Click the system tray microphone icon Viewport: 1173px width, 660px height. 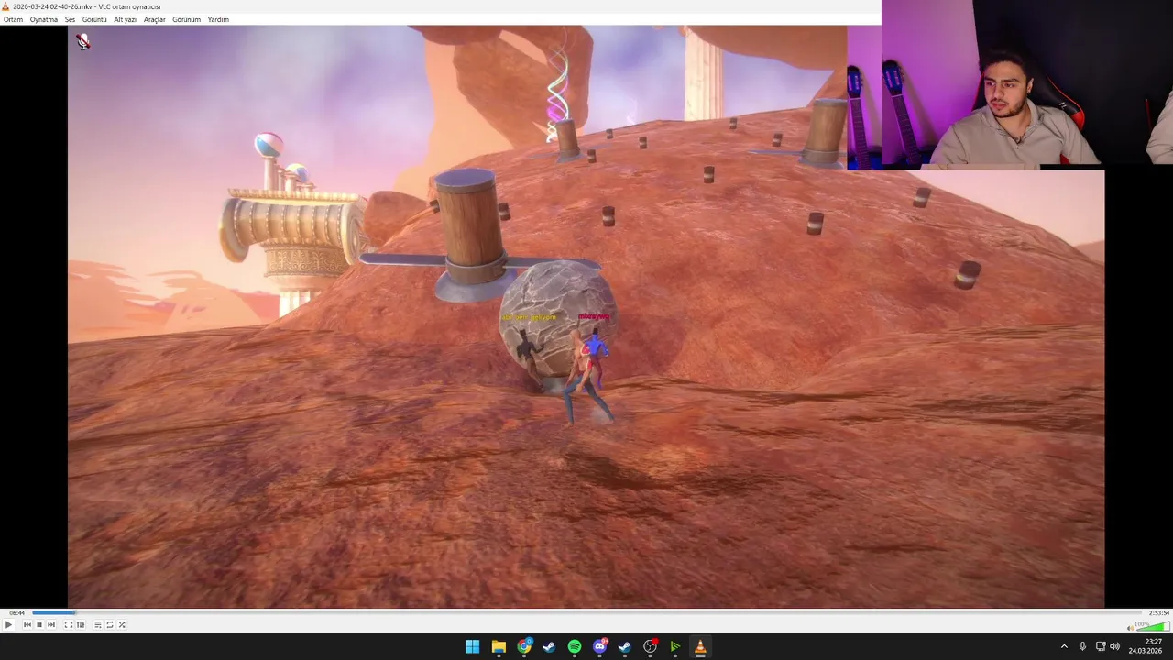[1082, 646]
